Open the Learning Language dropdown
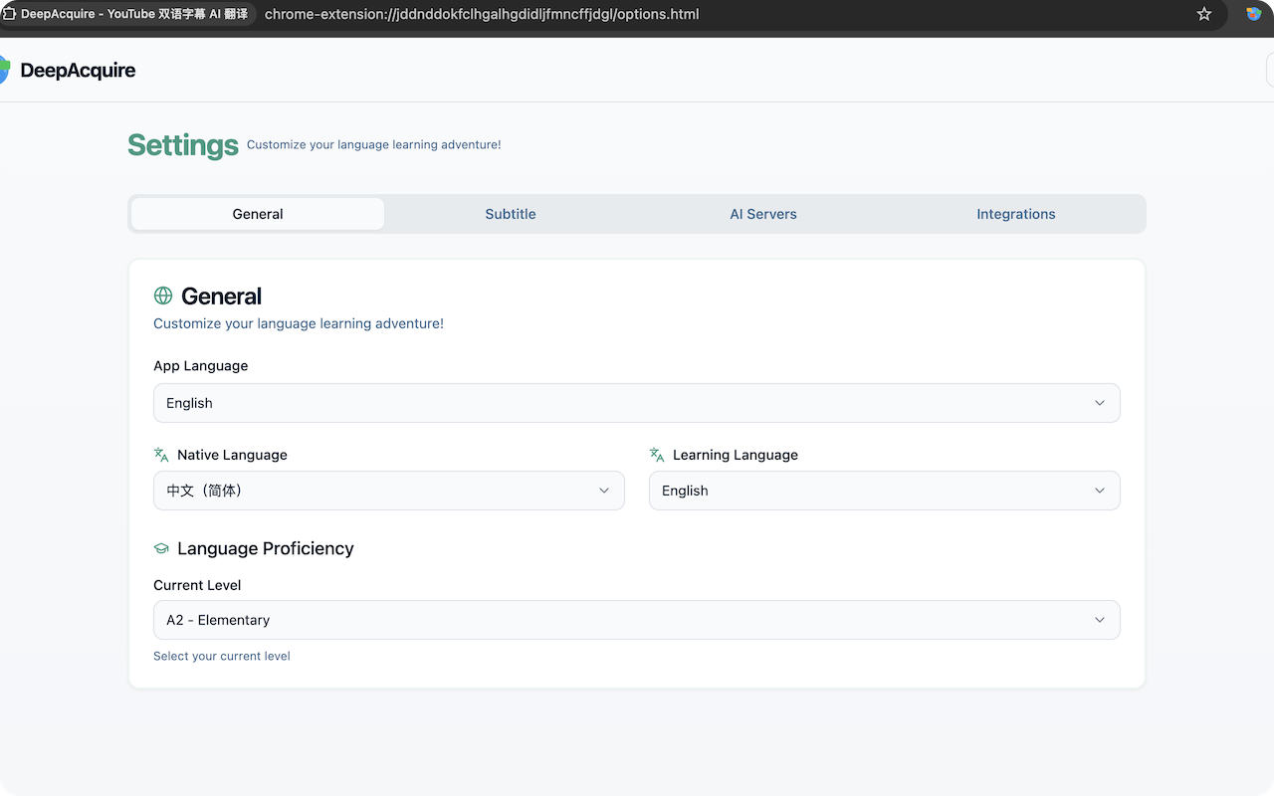Image resolution: width=1274 pixels, height=796 pixels. (884, 491)
